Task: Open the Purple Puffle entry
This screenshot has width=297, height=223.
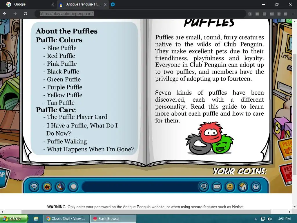Action: pyautogui.click(x=63, y=87)
